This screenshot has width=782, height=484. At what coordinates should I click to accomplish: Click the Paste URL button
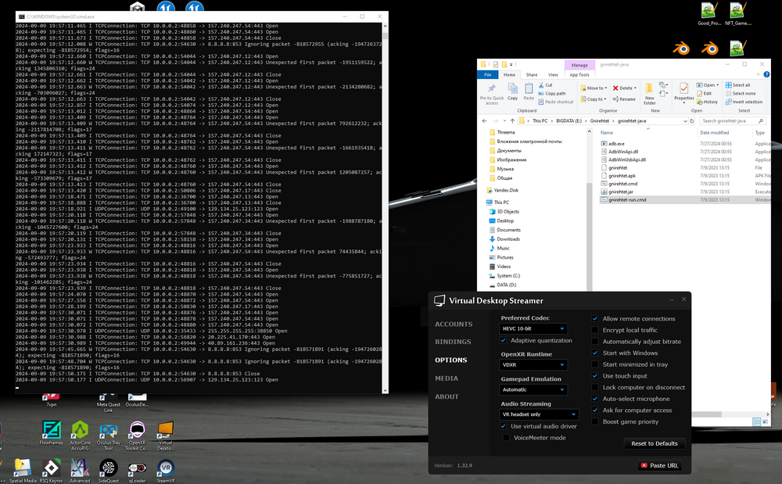click(661, 465)
